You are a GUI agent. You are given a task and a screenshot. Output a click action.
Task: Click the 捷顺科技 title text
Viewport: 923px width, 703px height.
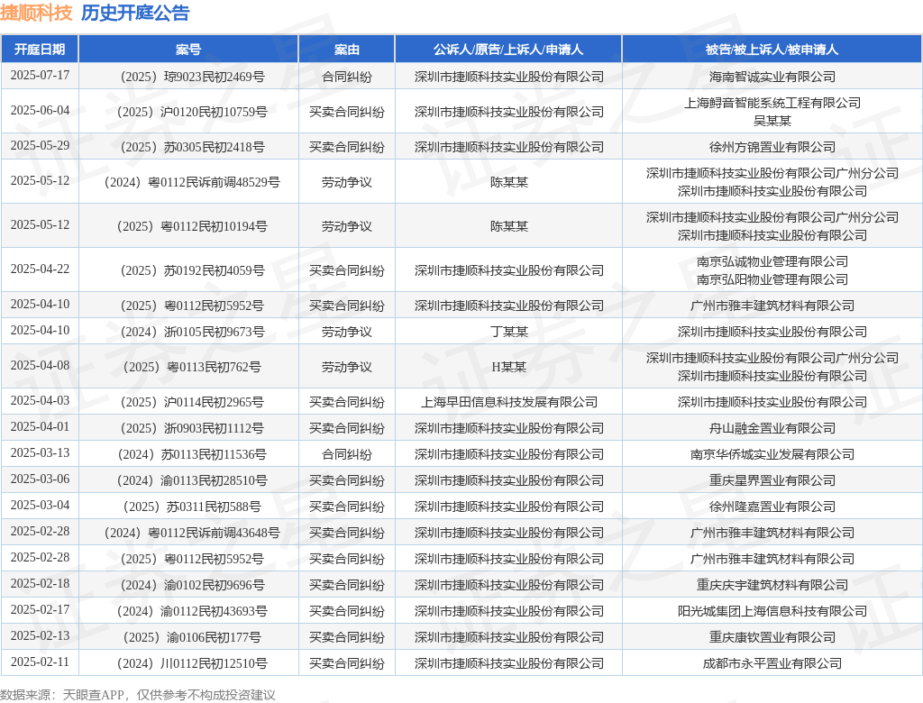(36, 13)
